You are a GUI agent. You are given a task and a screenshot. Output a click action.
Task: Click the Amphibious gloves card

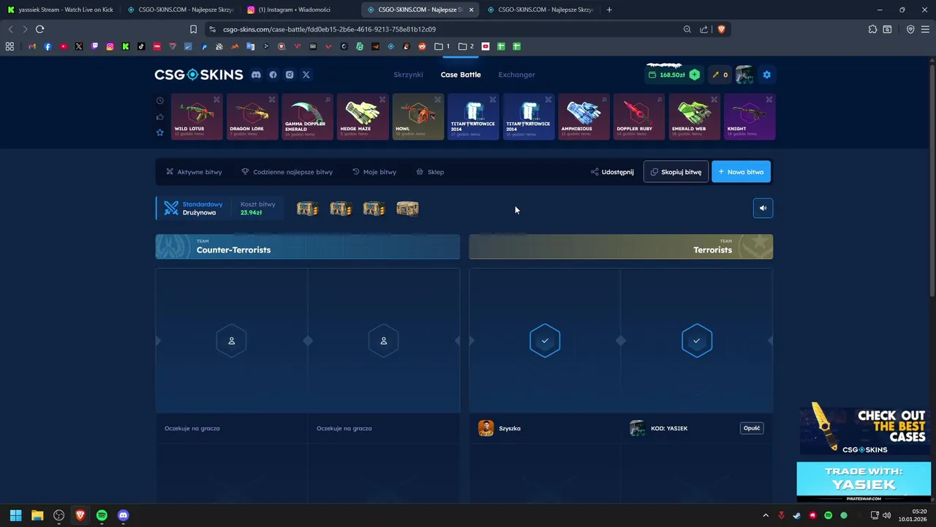coord(584,116)
